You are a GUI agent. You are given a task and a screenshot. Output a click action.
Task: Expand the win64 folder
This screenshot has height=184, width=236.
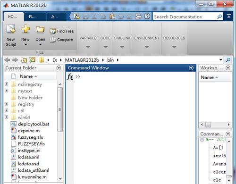coord(7,117)
